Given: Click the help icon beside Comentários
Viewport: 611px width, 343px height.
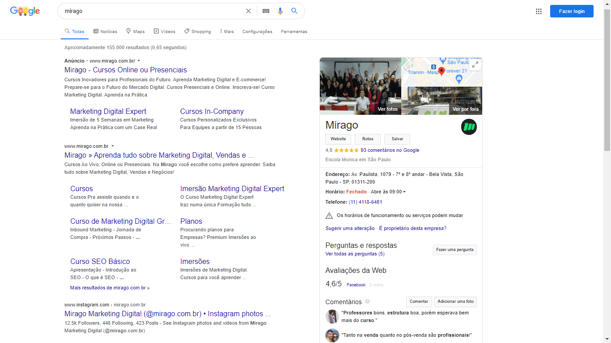Looking at the screenshot, I should (x=368, y=301).
